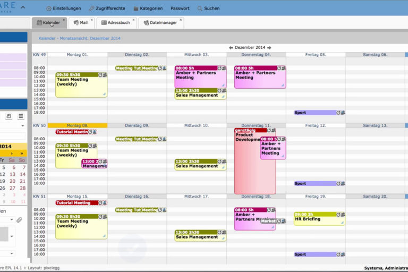This screenshot has width=408, height=272.
Task: Click the Suchen magnifier icon
Action: click(x=200, y=8)
